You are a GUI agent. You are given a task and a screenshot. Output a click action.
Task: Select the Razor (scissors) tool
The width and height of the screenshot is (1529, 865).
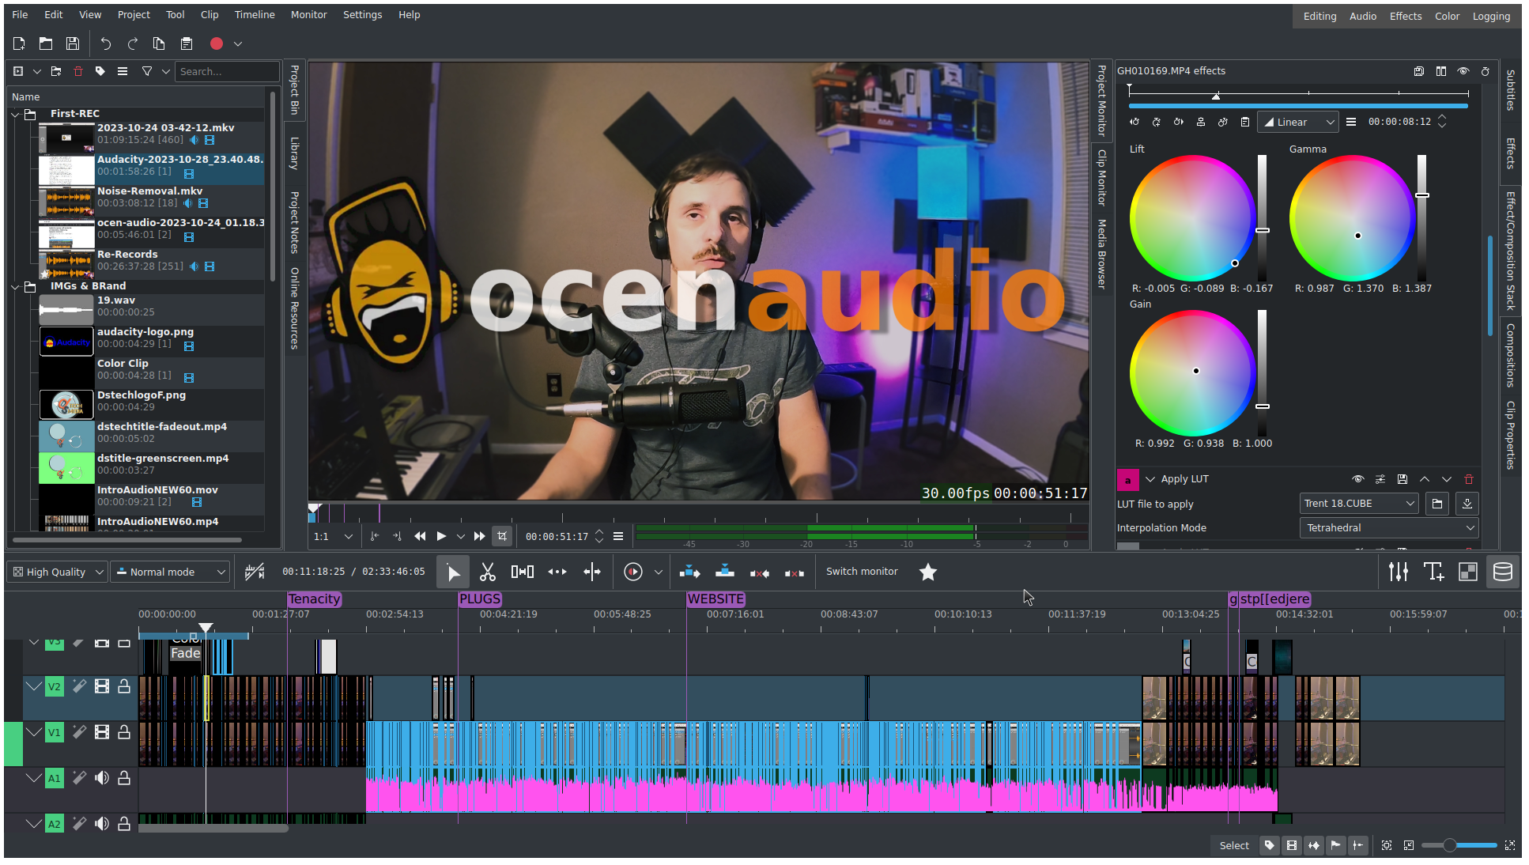point(488,572)
